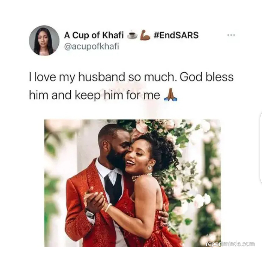Image resolution: width=262 pixels, height=256 pixels.
Task: Click the word "husband" in the tweet
Action: (x=102, y=77)
